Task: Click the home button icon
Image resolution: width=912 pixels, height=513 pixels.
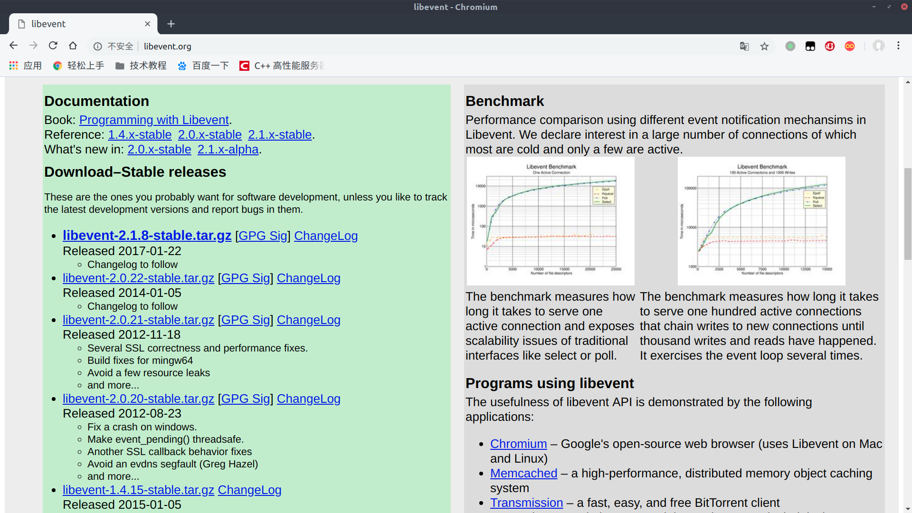Action: coord(73,46)
